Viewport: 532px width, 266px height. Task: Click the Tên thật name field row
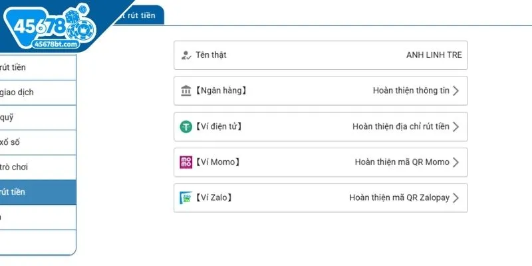pyautogui.click(x=321, y=55)
